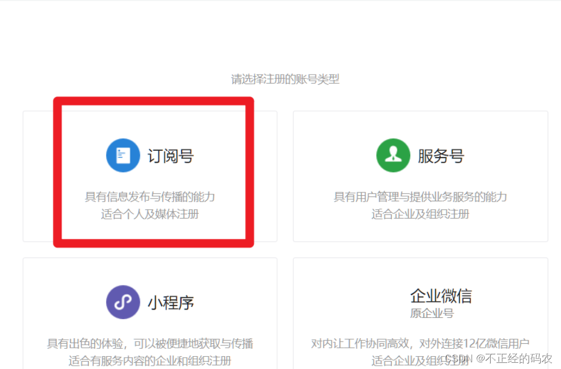Image resolution: width=561 pixels, height=369 pixels.
Task: Click text 对内让工作协同高效，对外连接12亿微信用户
Action: coord(420,343)
